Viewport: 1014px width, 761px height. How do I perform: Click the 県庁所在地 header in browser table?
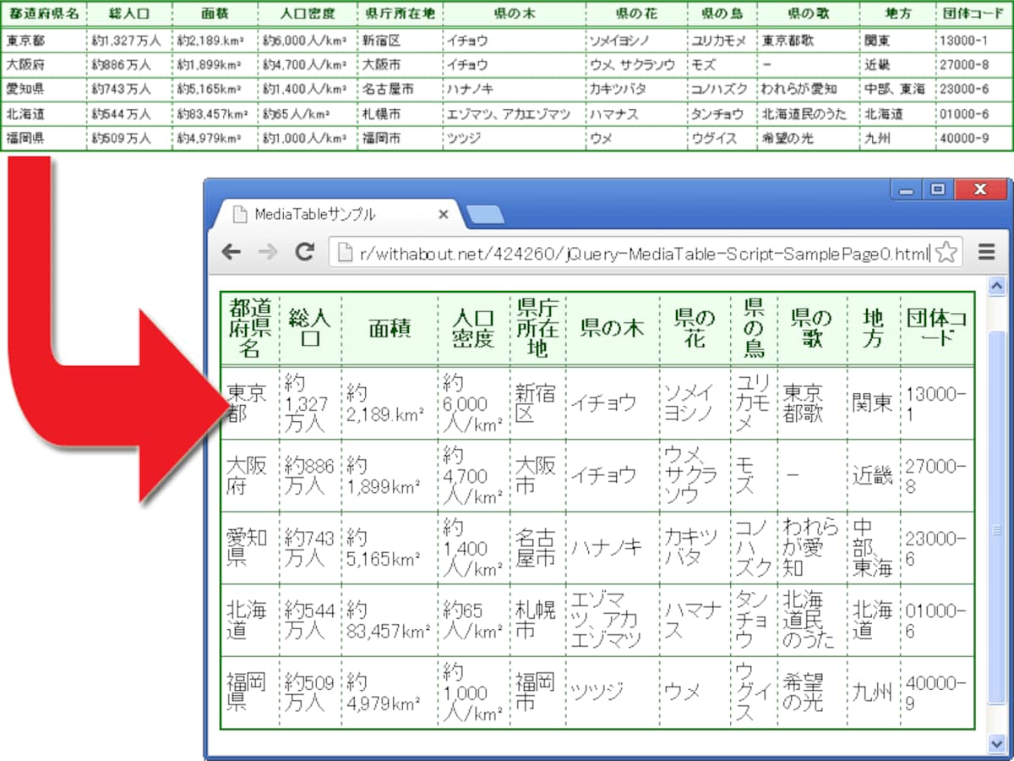click(x=537, y=328)
